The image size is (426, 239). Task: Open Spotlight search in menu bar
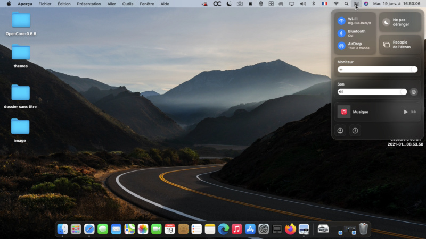click(x=346, y=4)
